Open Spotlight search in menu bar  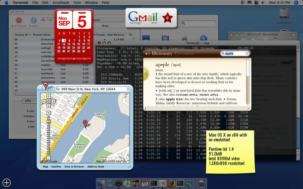296,2
